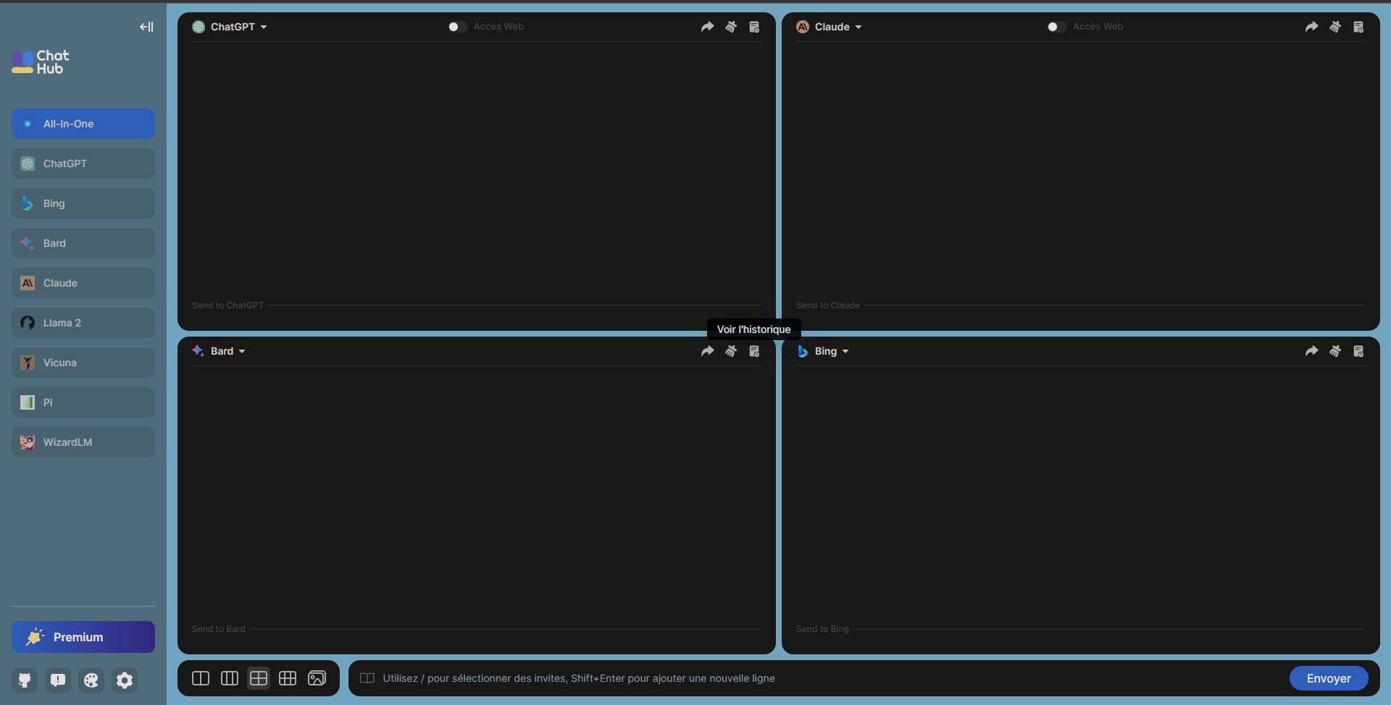Screen dimensions: 1391x705
Task: Clear the Bing panel conversation
Action: (x=1335, y=351)
